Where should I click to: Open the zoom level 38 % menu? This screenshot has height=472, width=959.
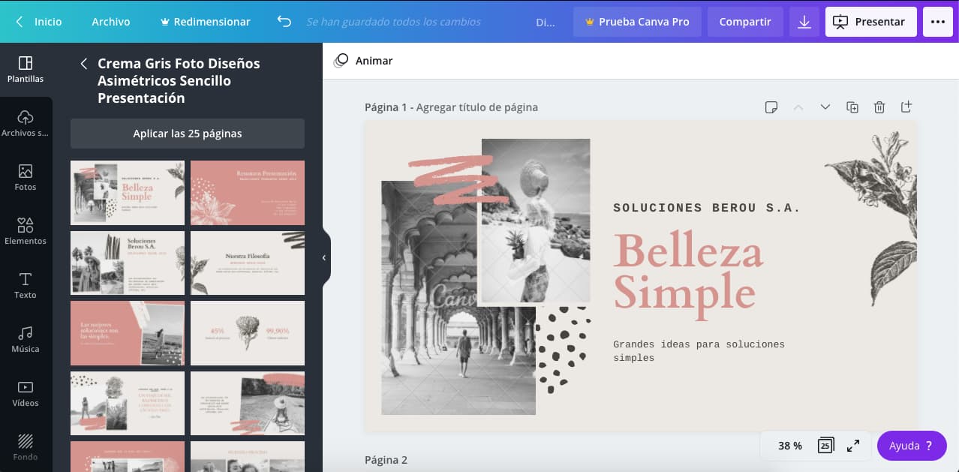tap(789, 446)
